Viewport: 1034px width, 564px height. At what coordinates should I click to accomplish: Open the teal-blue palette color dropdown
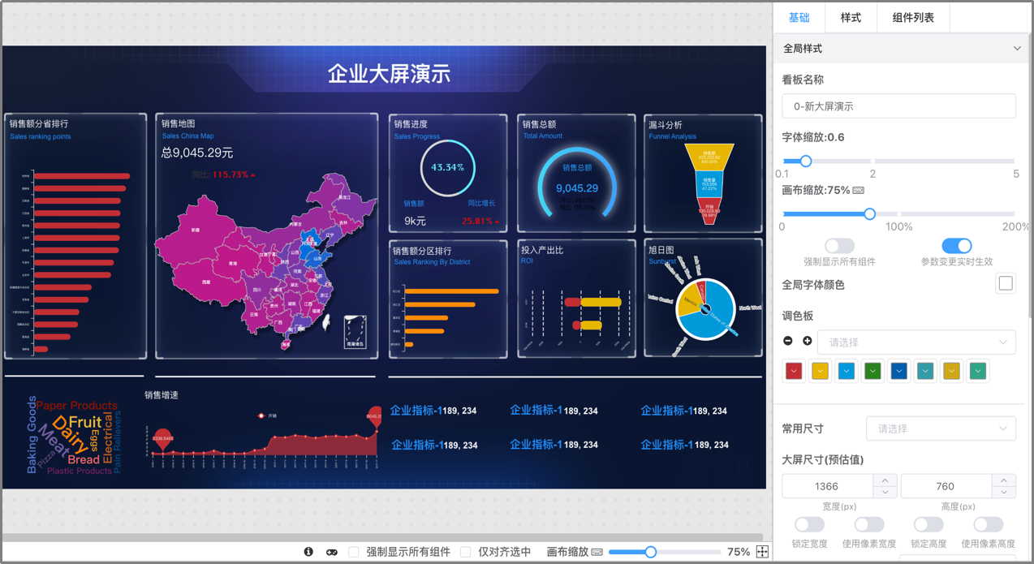pos(925,371)
